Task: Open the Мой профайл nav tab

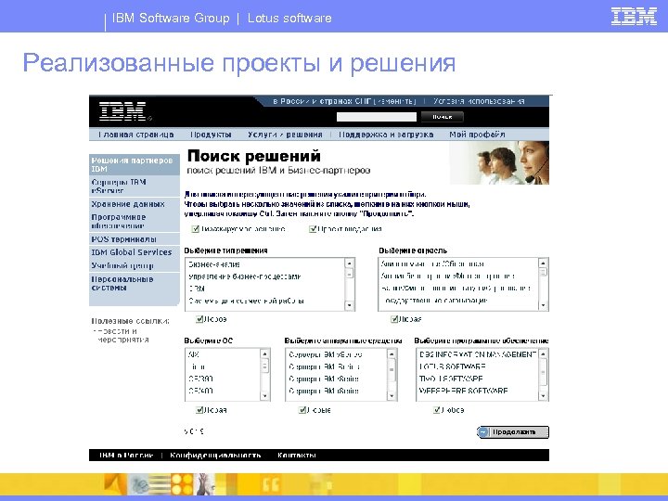Action: (477, 135)
